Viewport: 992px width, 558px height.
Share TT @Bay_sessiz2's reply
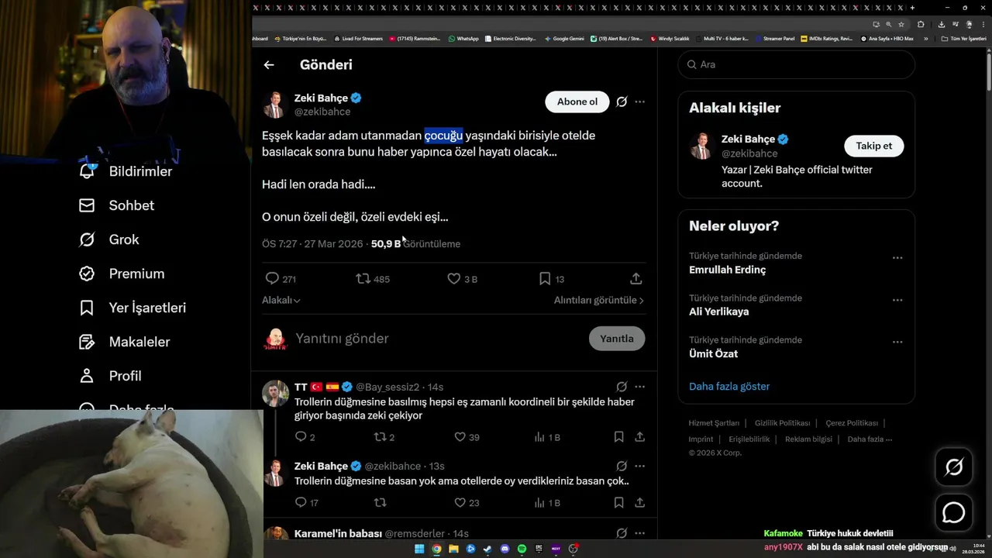639,437
